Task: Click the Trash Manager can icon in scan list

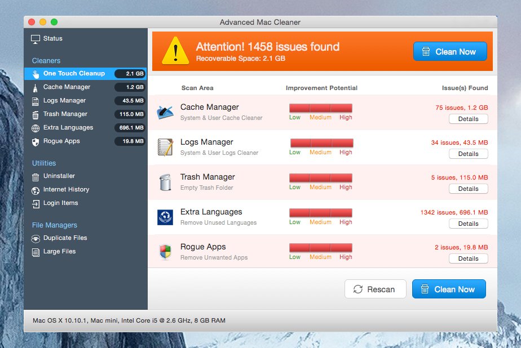Action: coord(165,182)
